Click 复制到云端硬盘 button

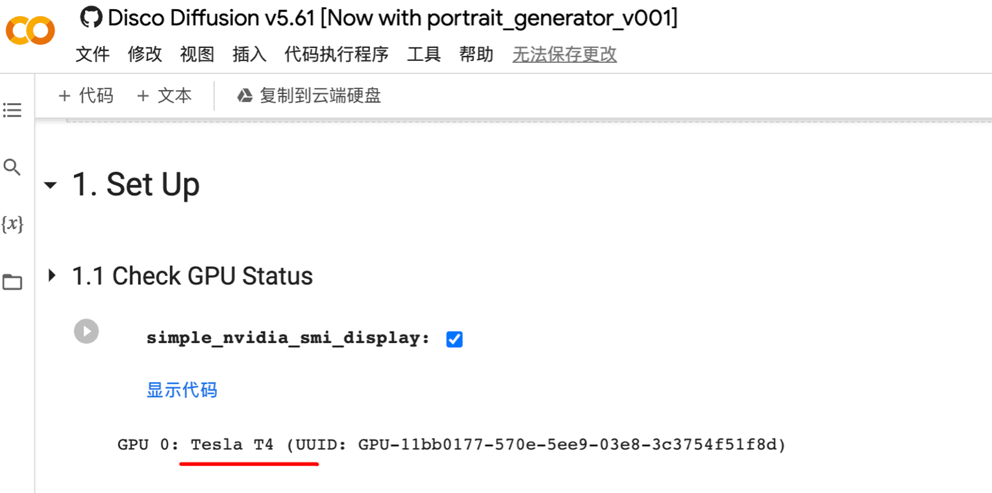(308, 96)
